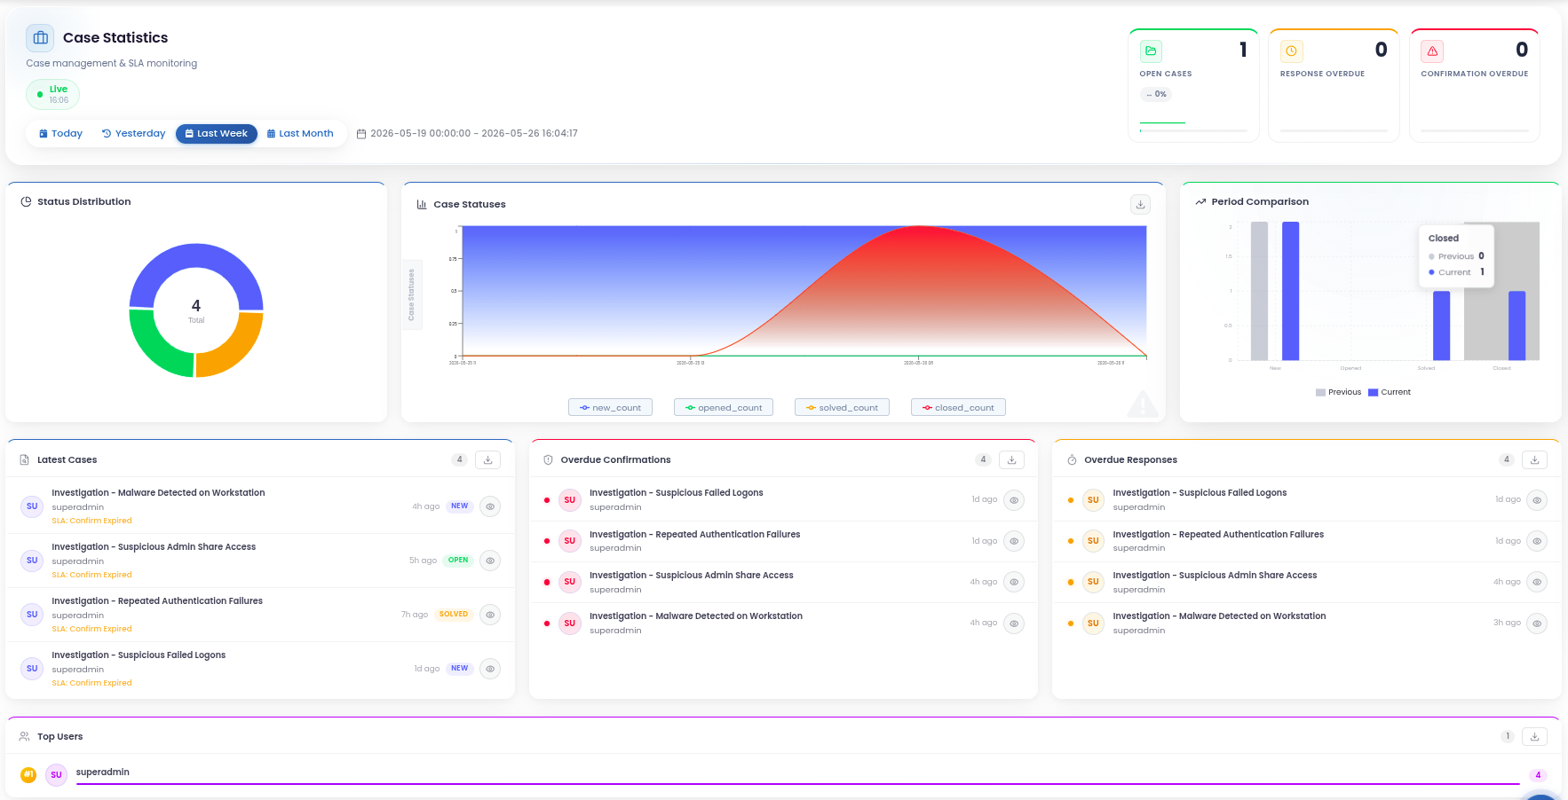Open the Response Overdue stat card
Screen dimensions: 1568x800
pyautogui.click(x=1334, y=85)
